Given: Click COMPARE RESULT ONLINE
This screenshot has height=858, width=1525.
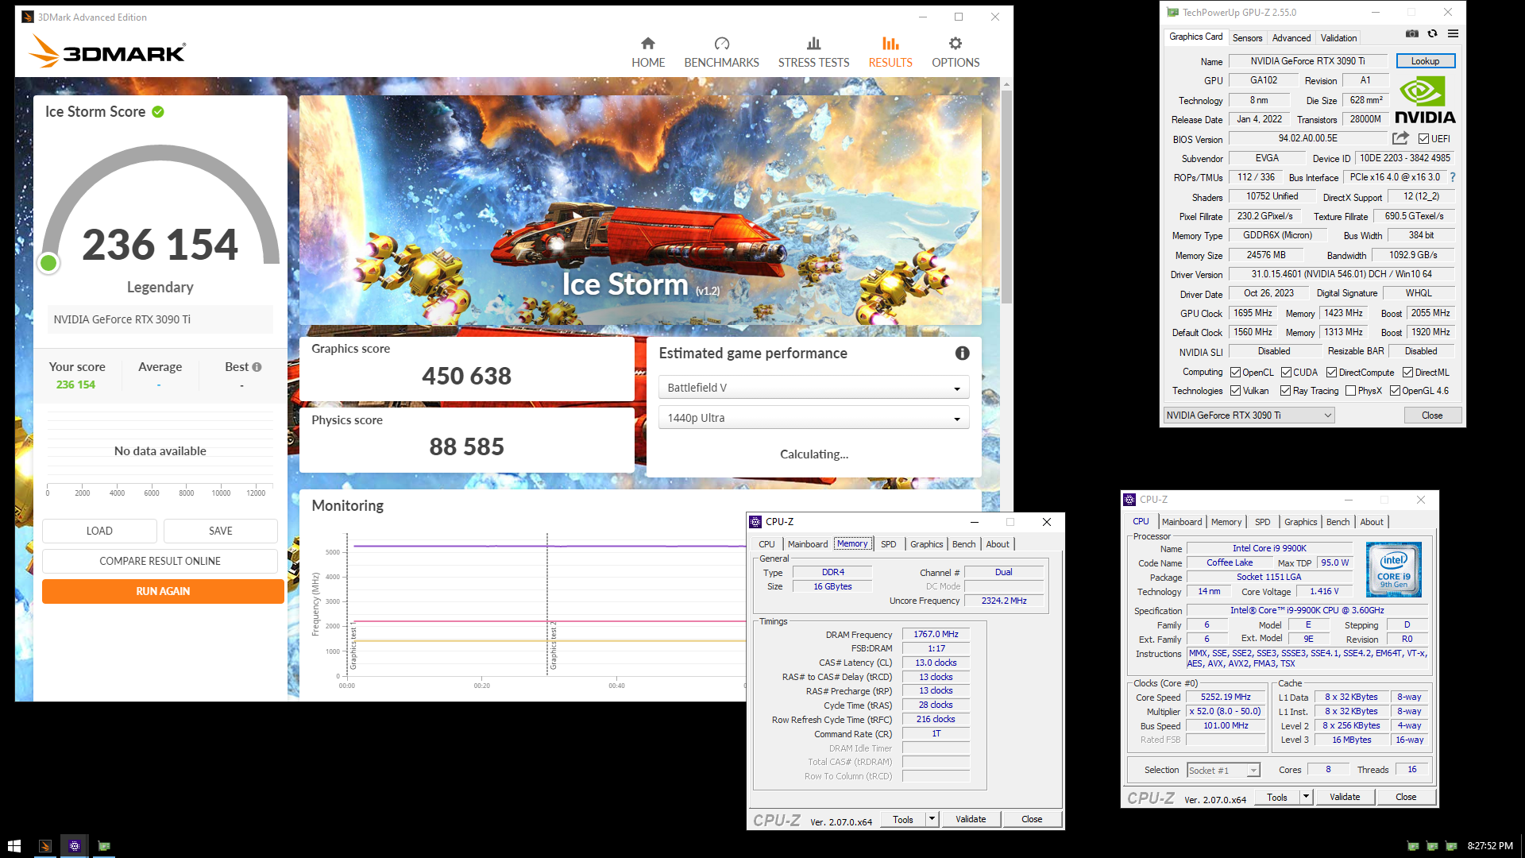Looking at the screenshot, I should coord(160,561).
